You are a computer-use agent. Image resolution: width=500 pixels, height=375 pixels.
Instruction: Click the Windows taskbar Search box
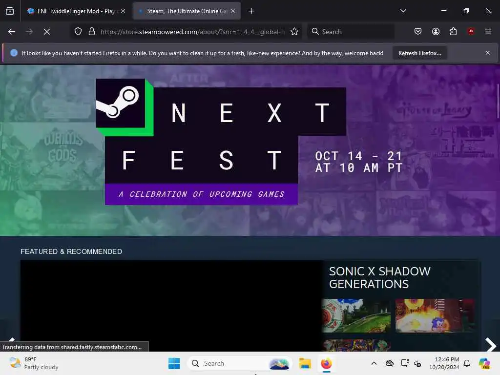coord(239,363)
